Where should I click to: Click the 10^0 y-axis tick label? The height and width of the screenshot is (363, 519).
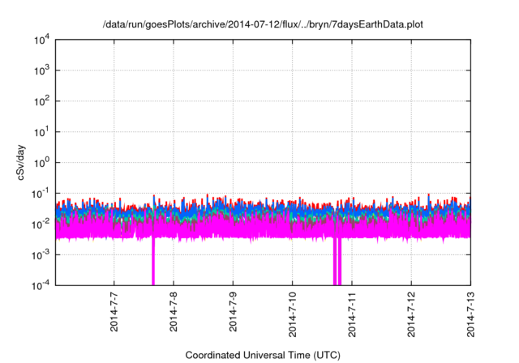[41, 163]
